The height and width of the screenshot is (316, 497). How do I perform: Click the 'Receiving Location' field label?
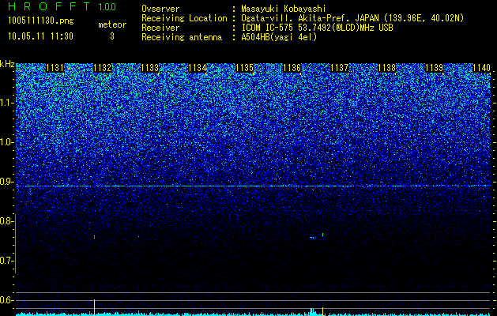point(184,18)
